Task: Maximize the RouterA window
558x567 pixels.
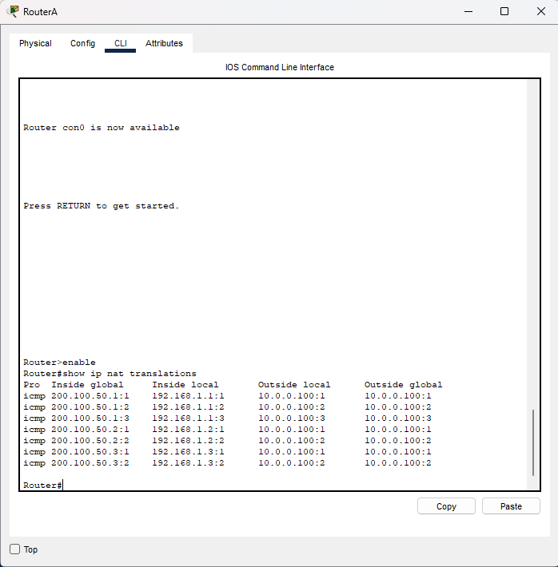Action: (504, 12)
